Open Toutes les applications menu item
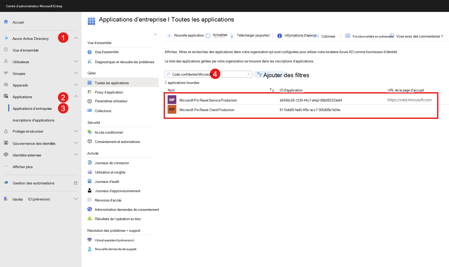This screenshot has height=267, width=449. pos(120,83)
